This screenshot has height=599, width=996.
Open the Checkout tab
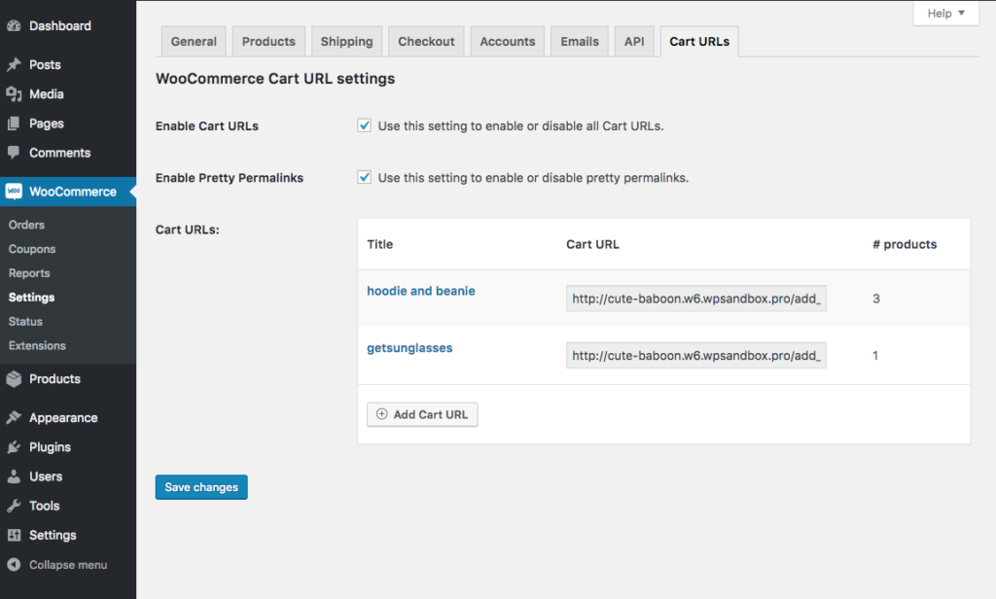point(426,41)
